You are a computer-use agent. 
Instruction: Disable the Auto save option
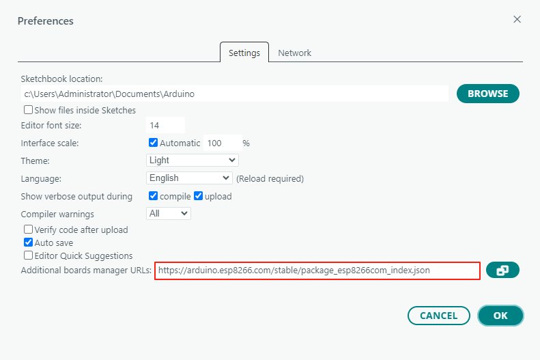[x=29, y=243]
